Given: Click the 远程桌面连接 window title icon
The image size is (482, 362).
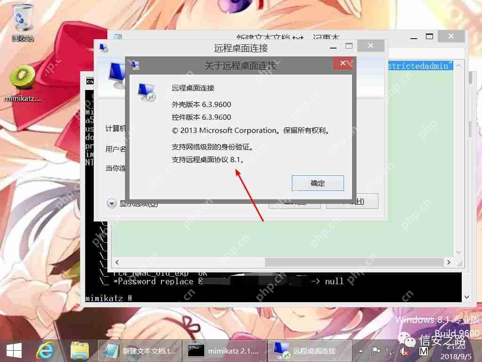Looking at the screenshot, I should coord(104,48).
